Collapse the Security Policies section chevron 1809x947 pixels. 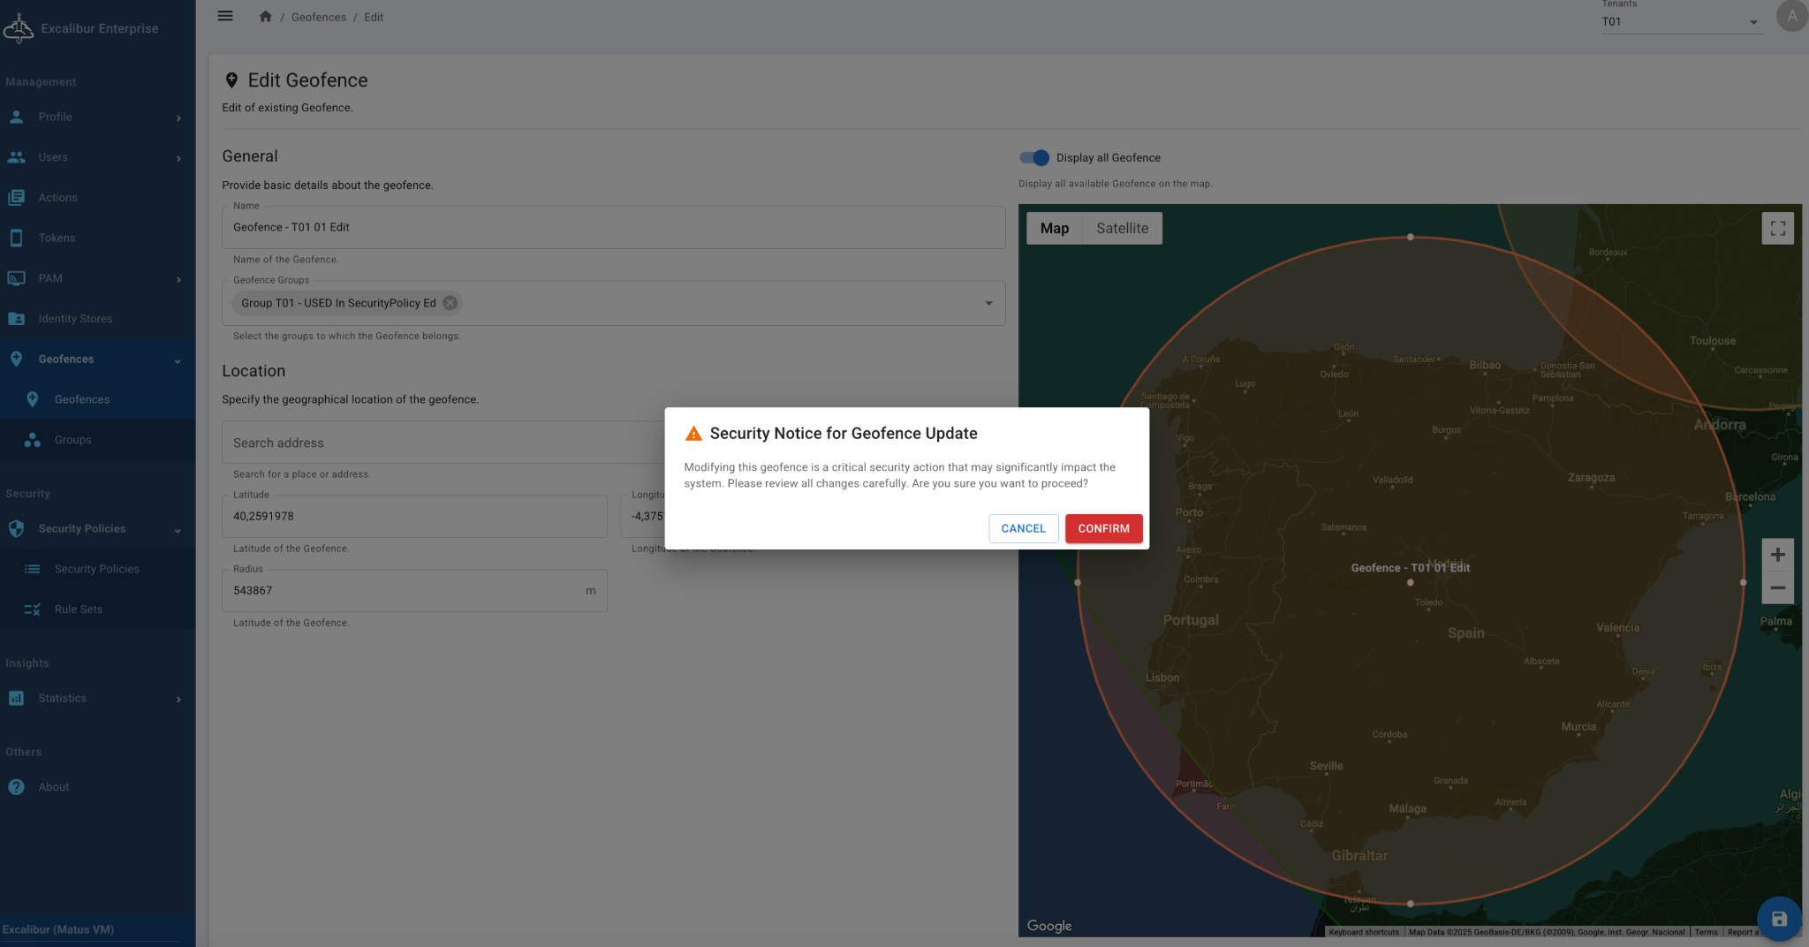click(178, 530)
